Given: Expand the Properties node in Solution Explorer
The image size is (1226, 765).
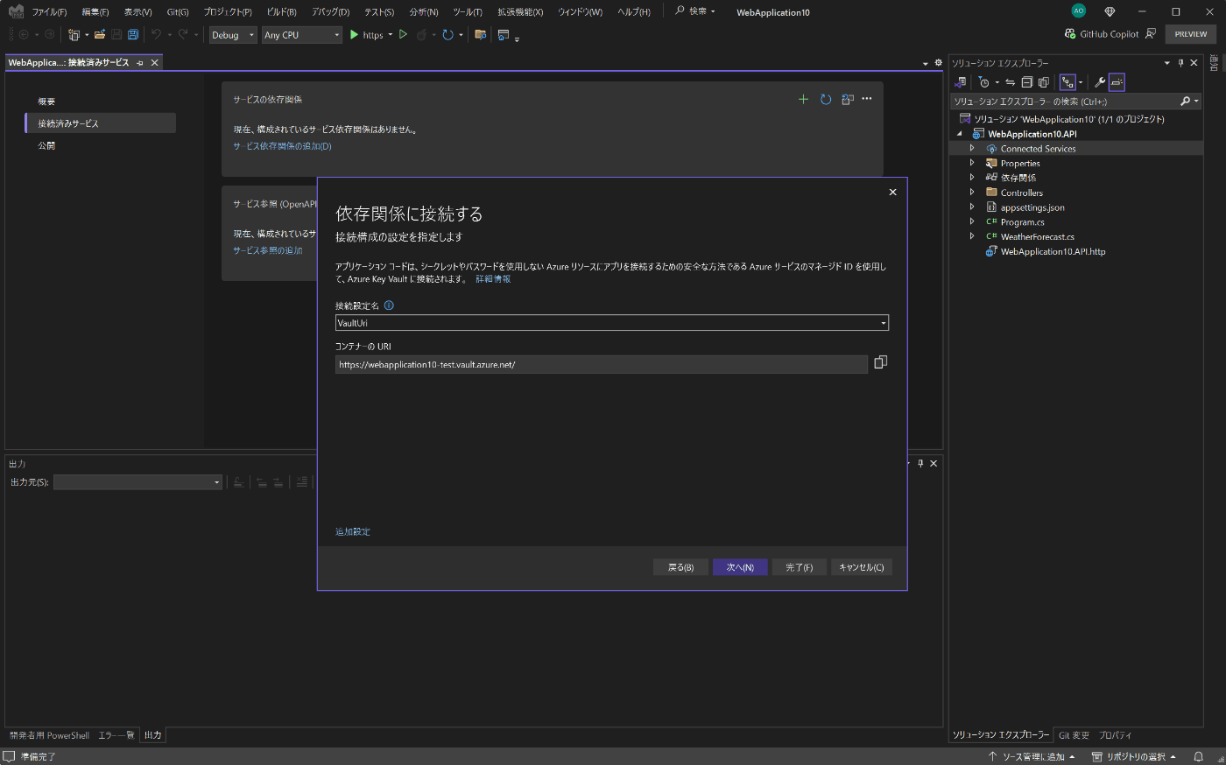Looking at the screenshot, I should click(x=972, y=163).
